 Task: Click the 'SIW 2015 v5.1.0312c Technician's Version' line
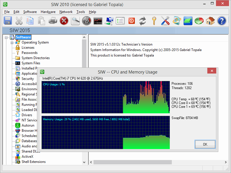click(121, 44)
